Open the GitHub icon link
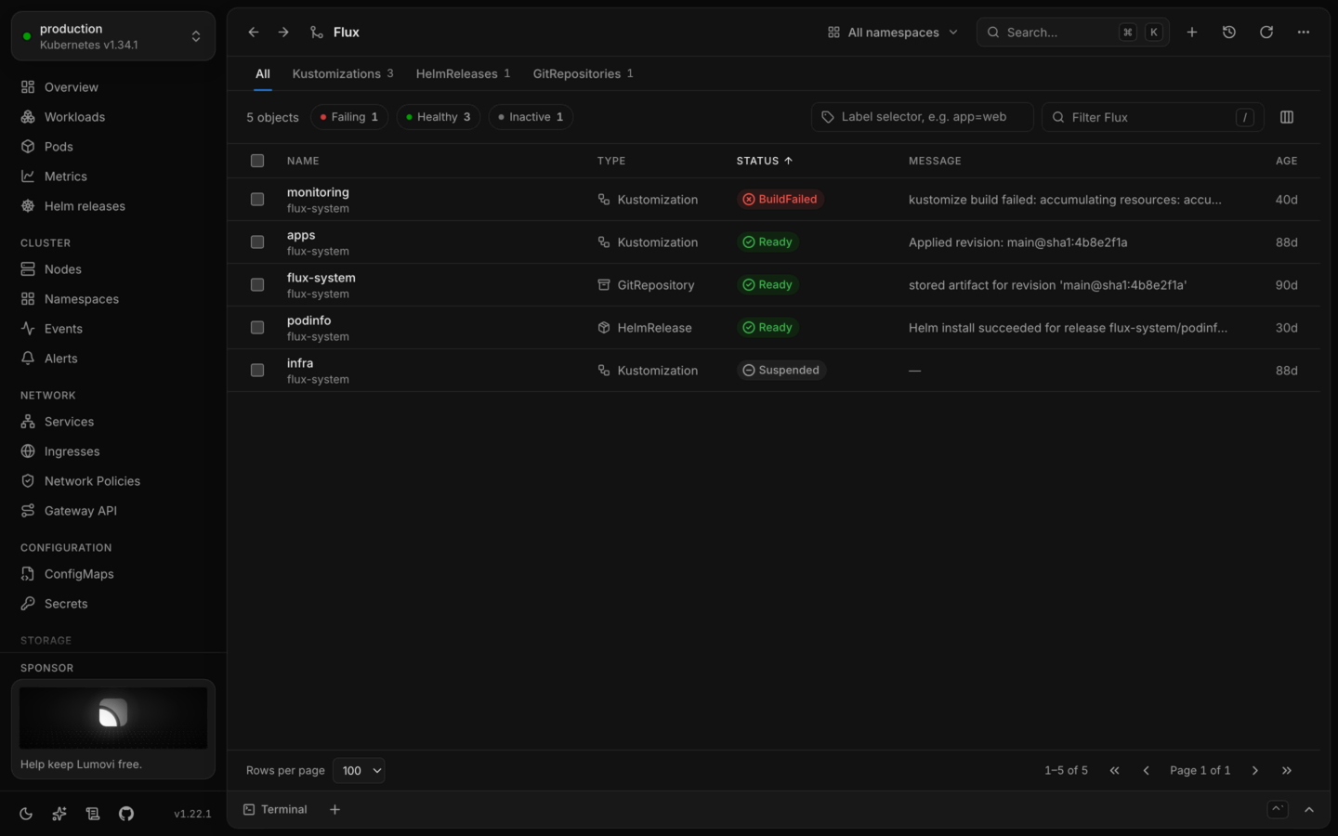The width and height of the screenshot is (1338, 836). tap(126, 814)
